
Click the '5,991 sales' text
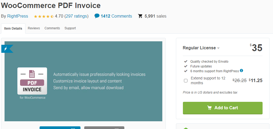[x=155, y=16]
